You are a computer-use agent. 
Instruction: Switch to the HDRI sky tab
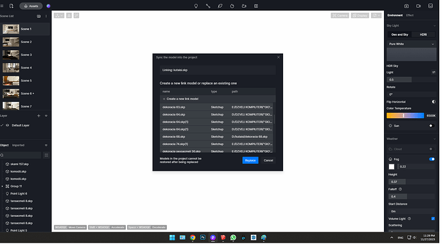(x=423, y=35)
